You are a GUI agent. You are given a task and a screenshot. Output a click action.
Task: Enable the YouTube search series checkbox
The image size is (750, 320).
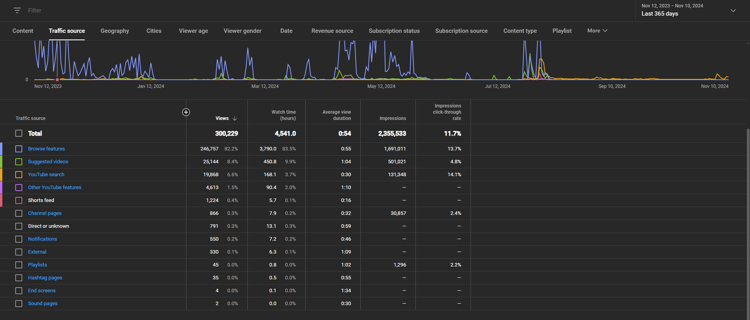coord(19,175)
